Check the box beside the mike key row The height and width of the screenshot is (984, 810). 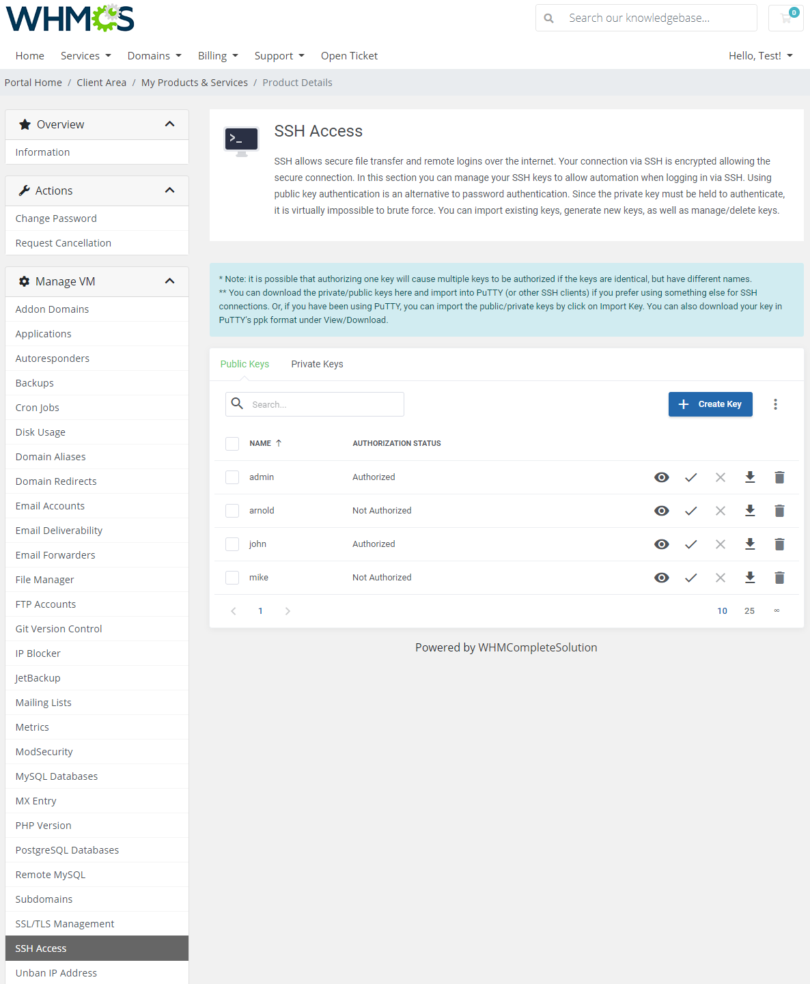[232, 578]
